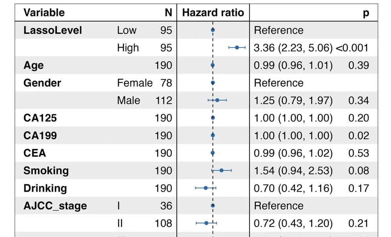This screenshot has height=237, width=391.
Task: Click the Male row hazard ratio marker
Action: 217,100
